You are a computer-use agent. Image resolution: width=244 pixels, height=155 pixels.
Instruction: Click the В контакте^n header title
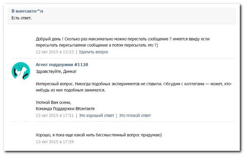click(x=27, y=11)
